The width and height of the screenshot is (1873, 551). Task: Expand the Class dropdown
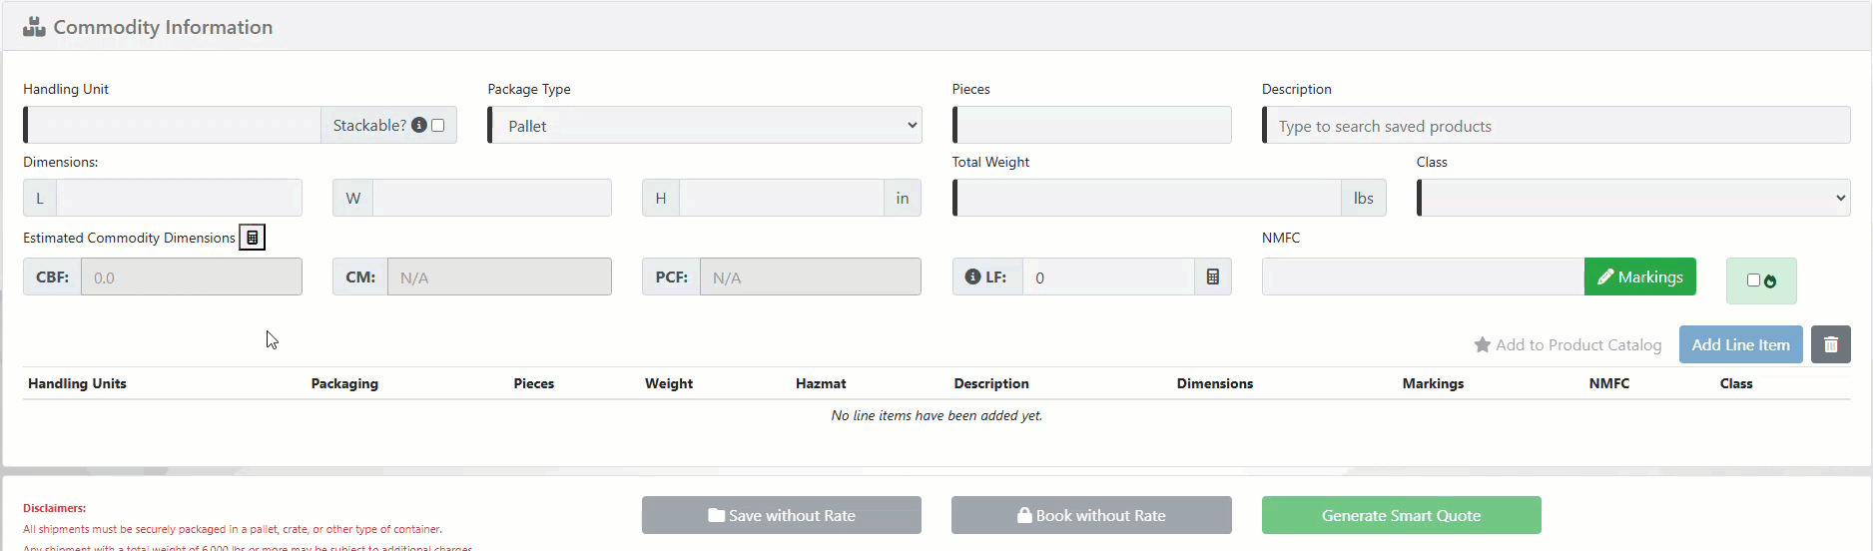(x=1633, y=198)
